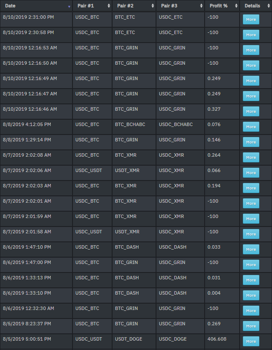
Task: Open More for 8/10/2019 2:31:00 PM trade
Action: (x=251, y=20)
